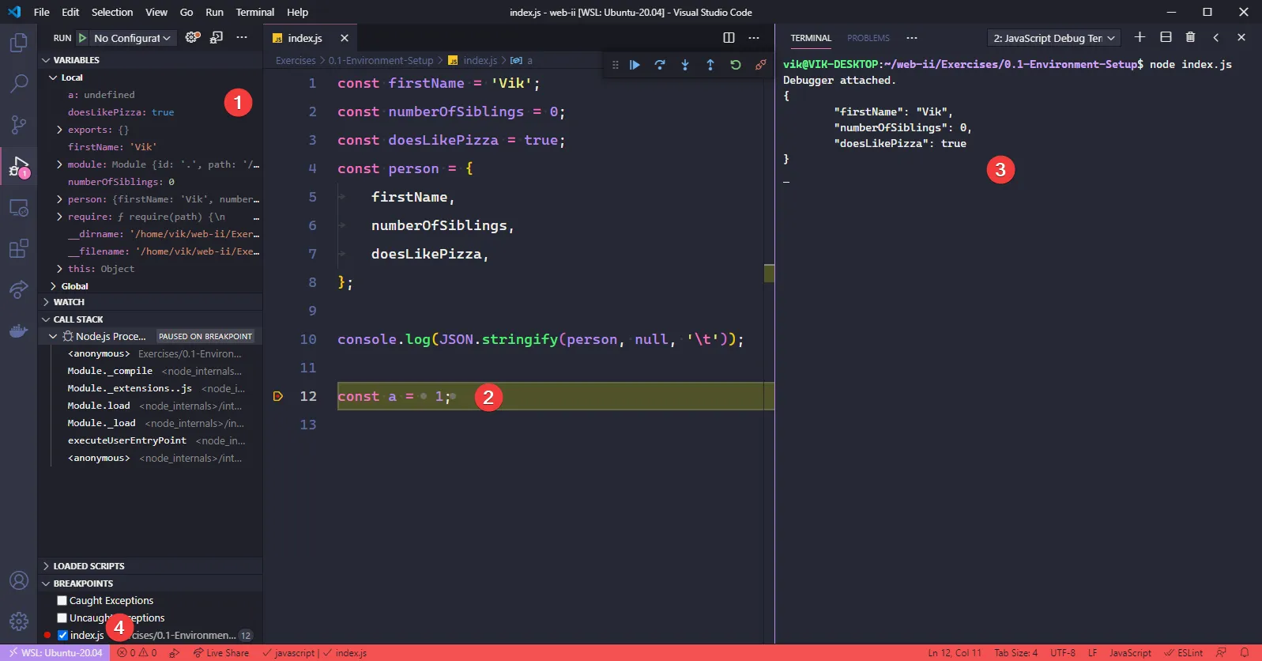Create a new terminal with plus icon
The image size is (1262, 661).
pyautogui.click(x=1140, y=37)
